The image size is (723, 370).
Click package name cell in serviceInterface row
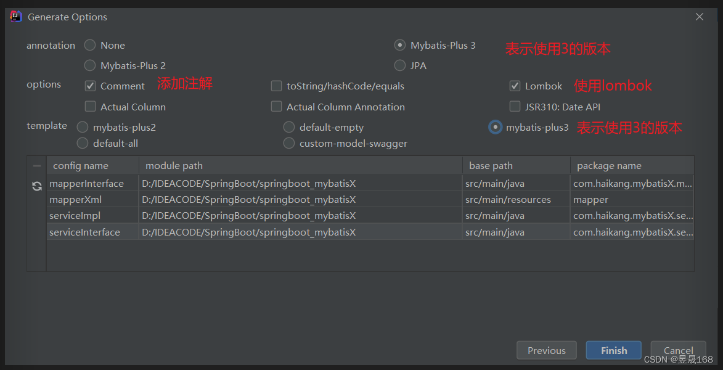[x=632, y=232]
